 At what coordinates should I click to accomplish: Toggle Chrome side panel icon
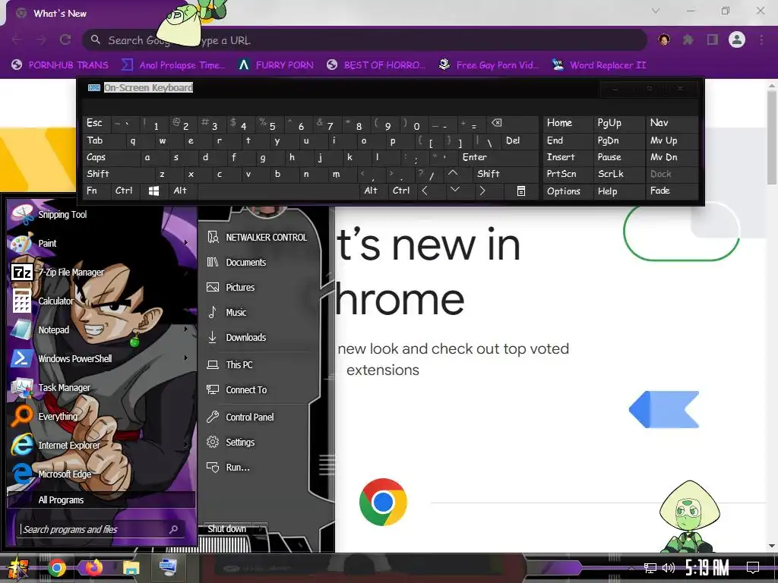coord(713,39)
